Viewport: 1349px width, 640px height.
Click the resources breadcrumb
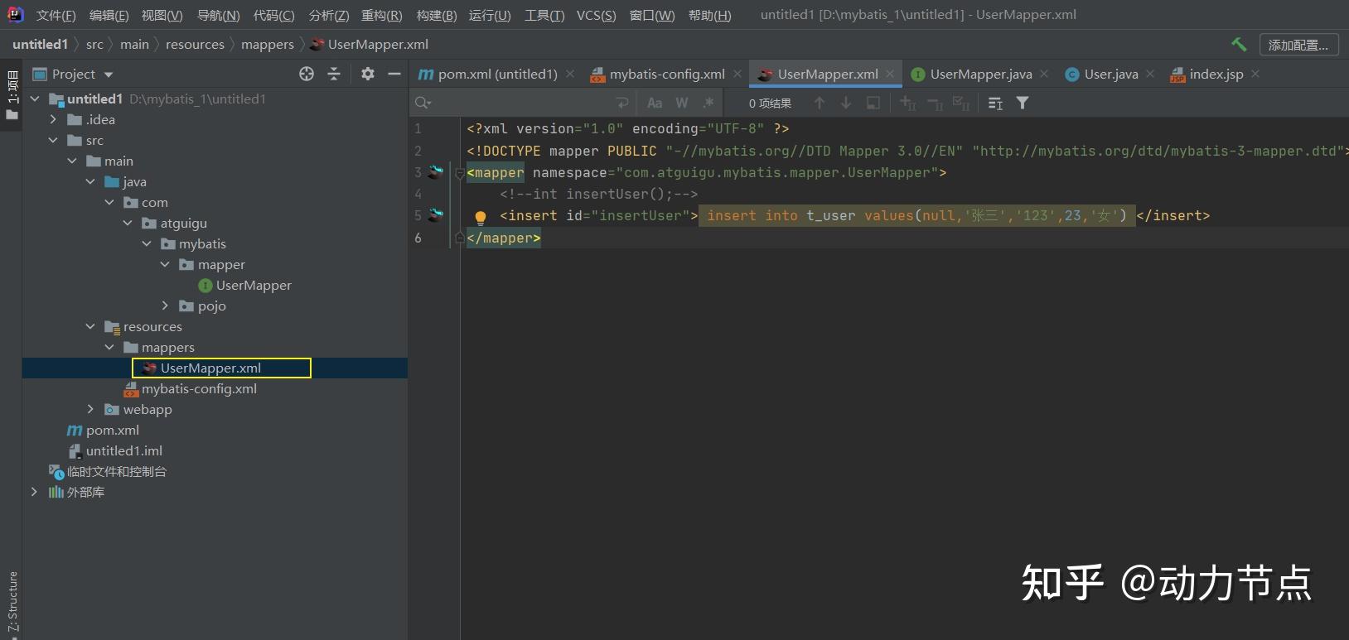(195, 45)
